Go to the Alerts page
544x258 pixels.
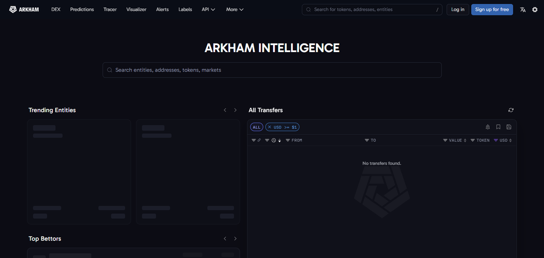click(163, 10)
